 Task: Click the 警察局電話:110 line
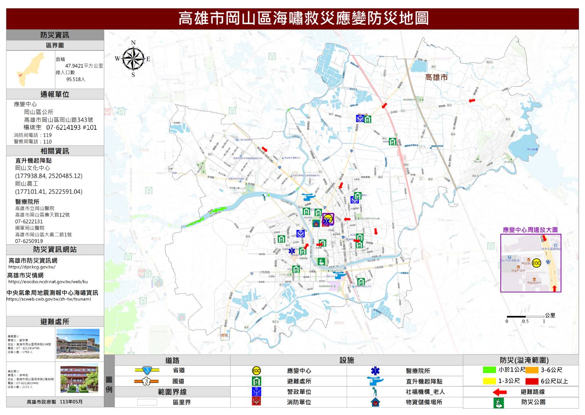(33, 142)
